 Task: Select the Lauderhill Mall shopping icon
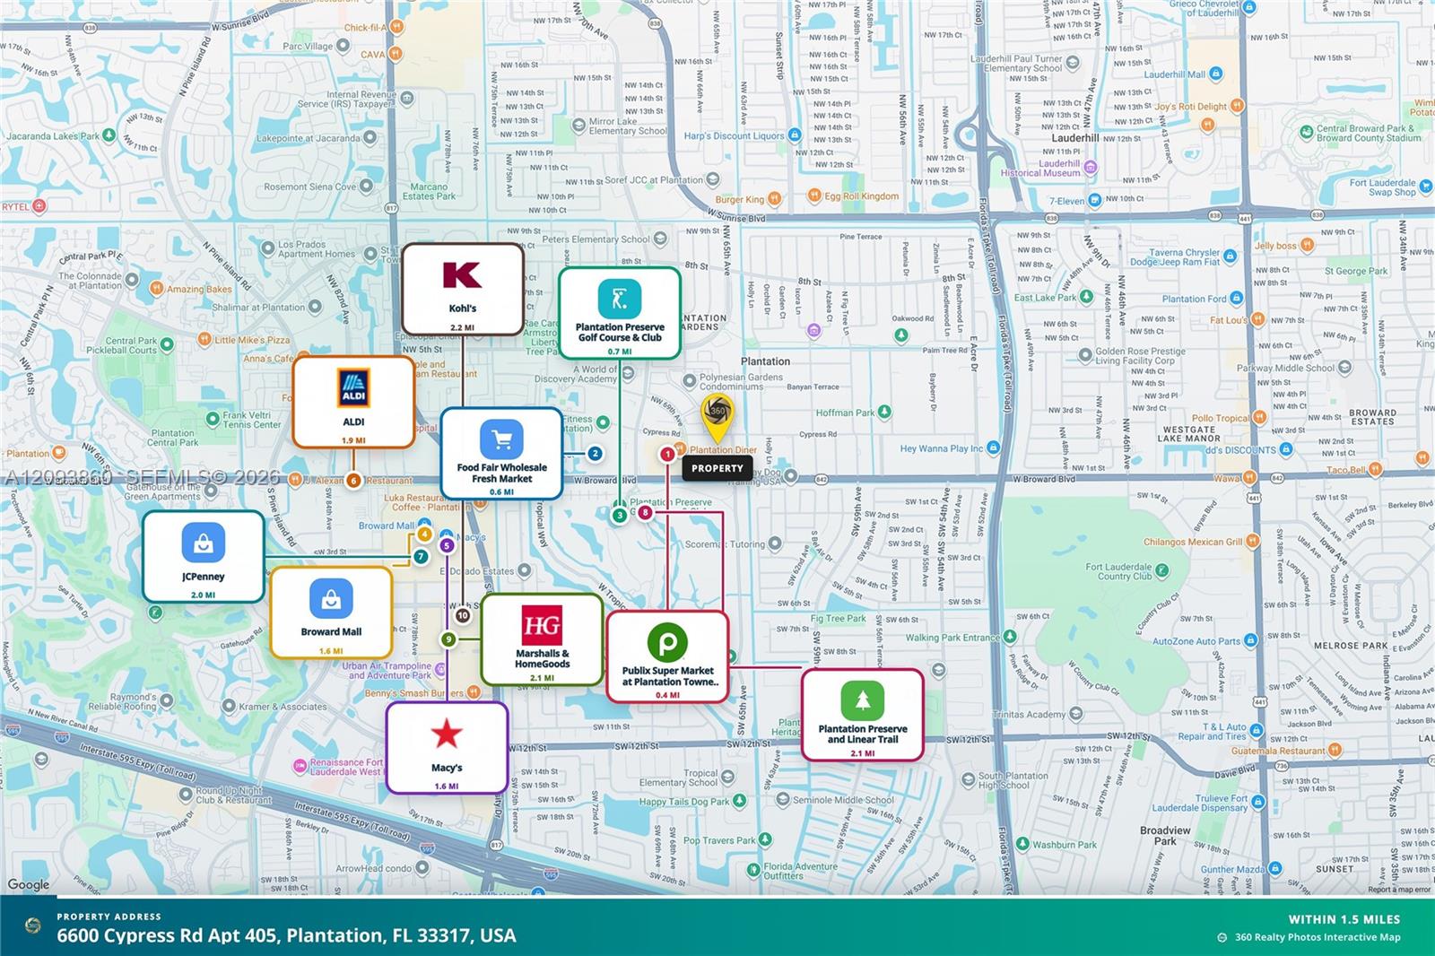point(1216,74)
